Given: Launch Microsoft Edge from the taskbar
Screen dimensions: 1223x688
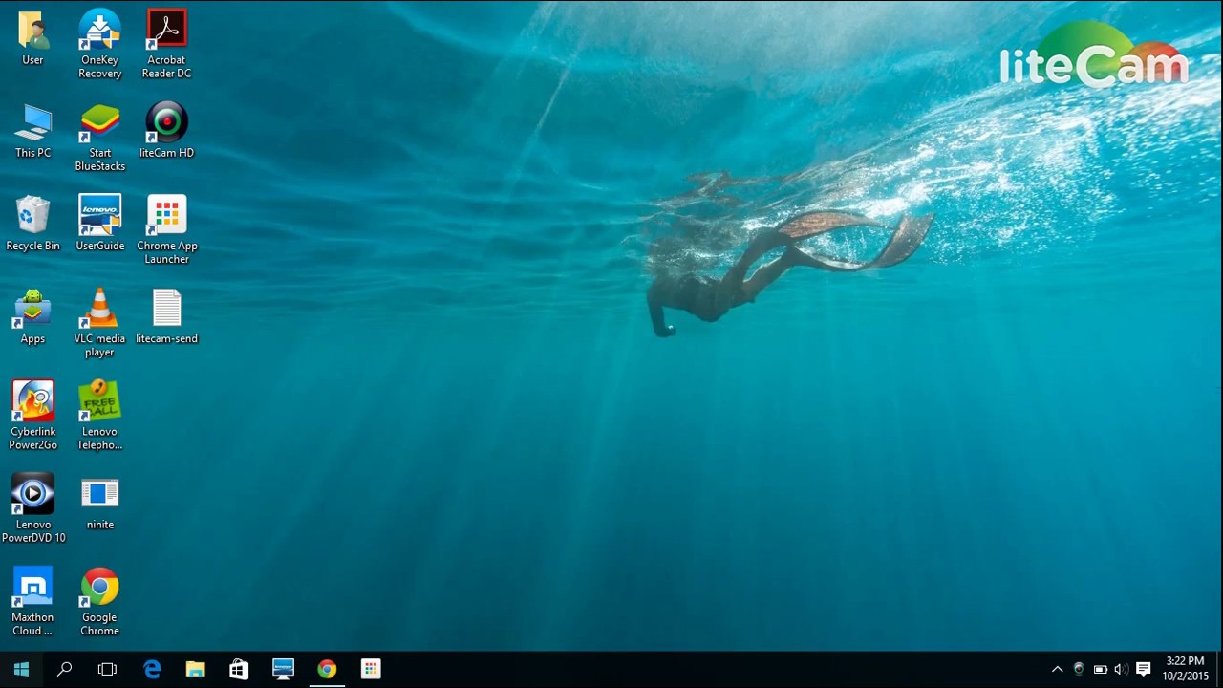Looking at the screenshot, I should pos(152,669).
